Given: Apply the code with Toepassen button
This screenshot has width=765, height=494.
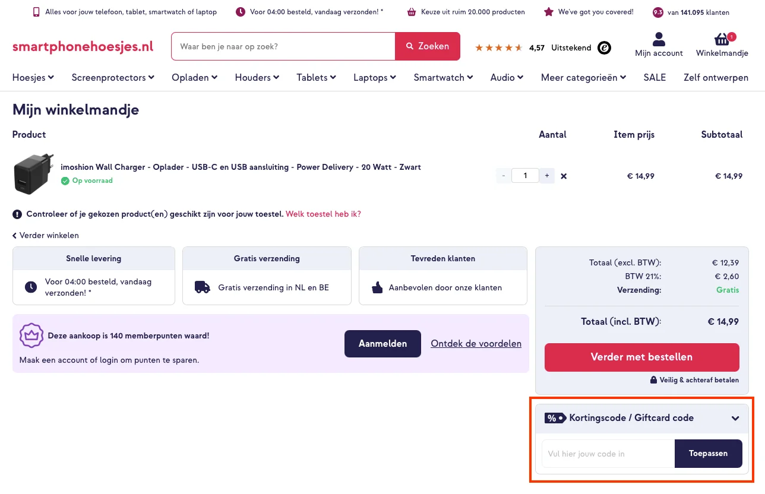Looking at the screenshot, I should click(x=708, y=454).
